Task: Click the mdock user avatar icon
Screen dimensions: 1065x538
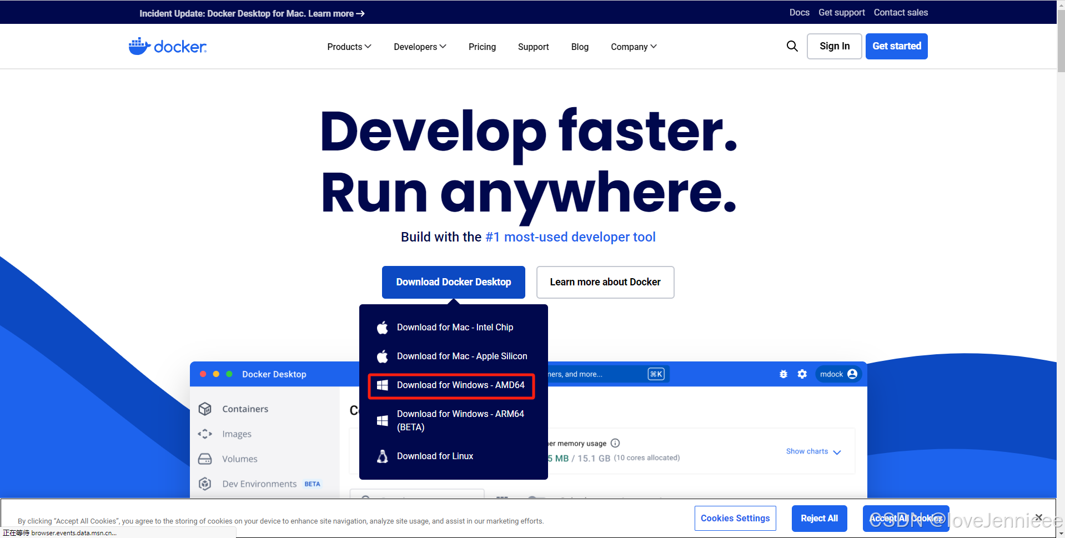Action: [852, 374]
